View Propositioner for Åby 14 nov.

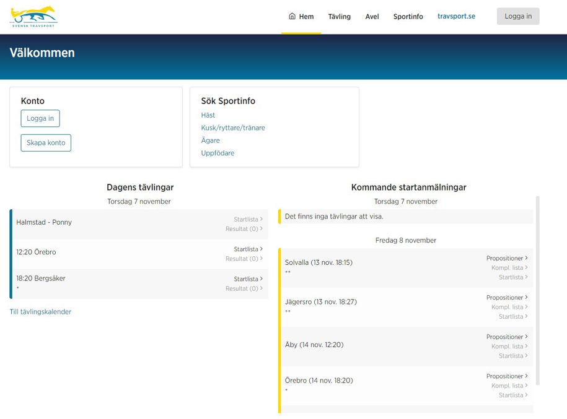[x=506, y=337]
